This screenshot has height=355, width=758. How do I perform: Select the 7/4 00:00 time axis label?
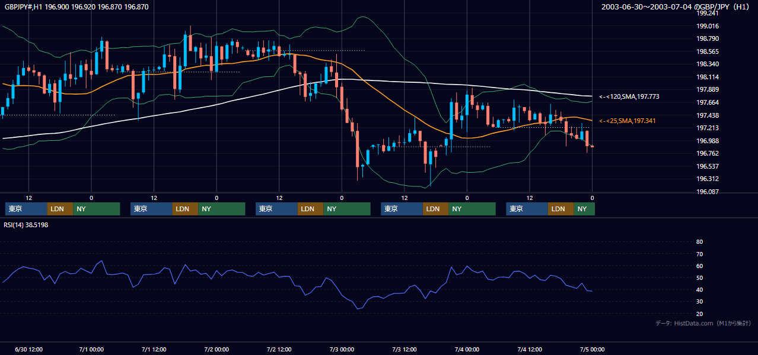tap(467, 349)
